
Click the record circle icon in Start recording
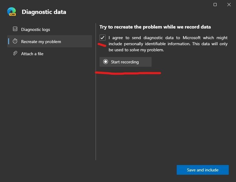[x=105, y=62]
